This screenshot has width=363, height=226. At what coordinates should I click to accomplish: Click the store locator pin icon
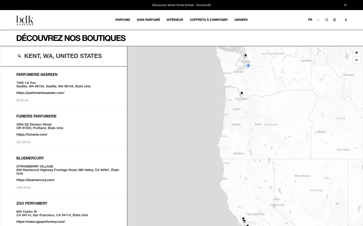pos(335,20)
